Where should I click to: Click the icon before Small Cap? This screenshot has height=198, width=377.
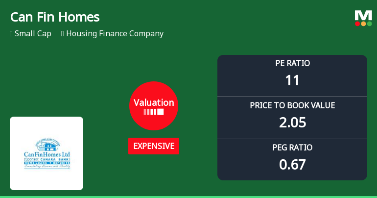(11, 34)
